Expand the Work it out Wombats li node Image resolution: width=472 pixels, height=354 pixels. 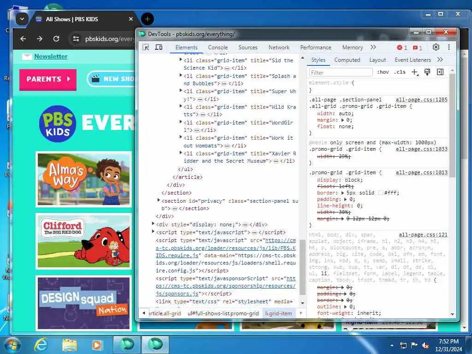(x=181, y=137)
